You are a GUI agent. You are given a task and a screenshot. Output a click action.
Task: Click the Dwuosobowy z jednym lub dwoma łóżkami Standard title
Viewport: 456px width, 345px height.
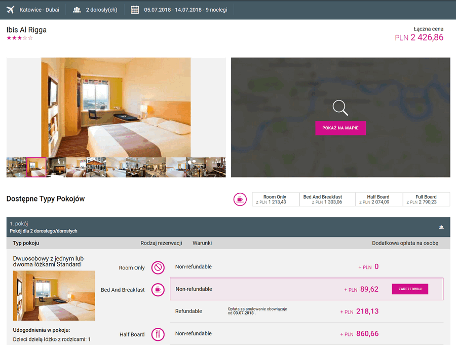click(48, 261)
